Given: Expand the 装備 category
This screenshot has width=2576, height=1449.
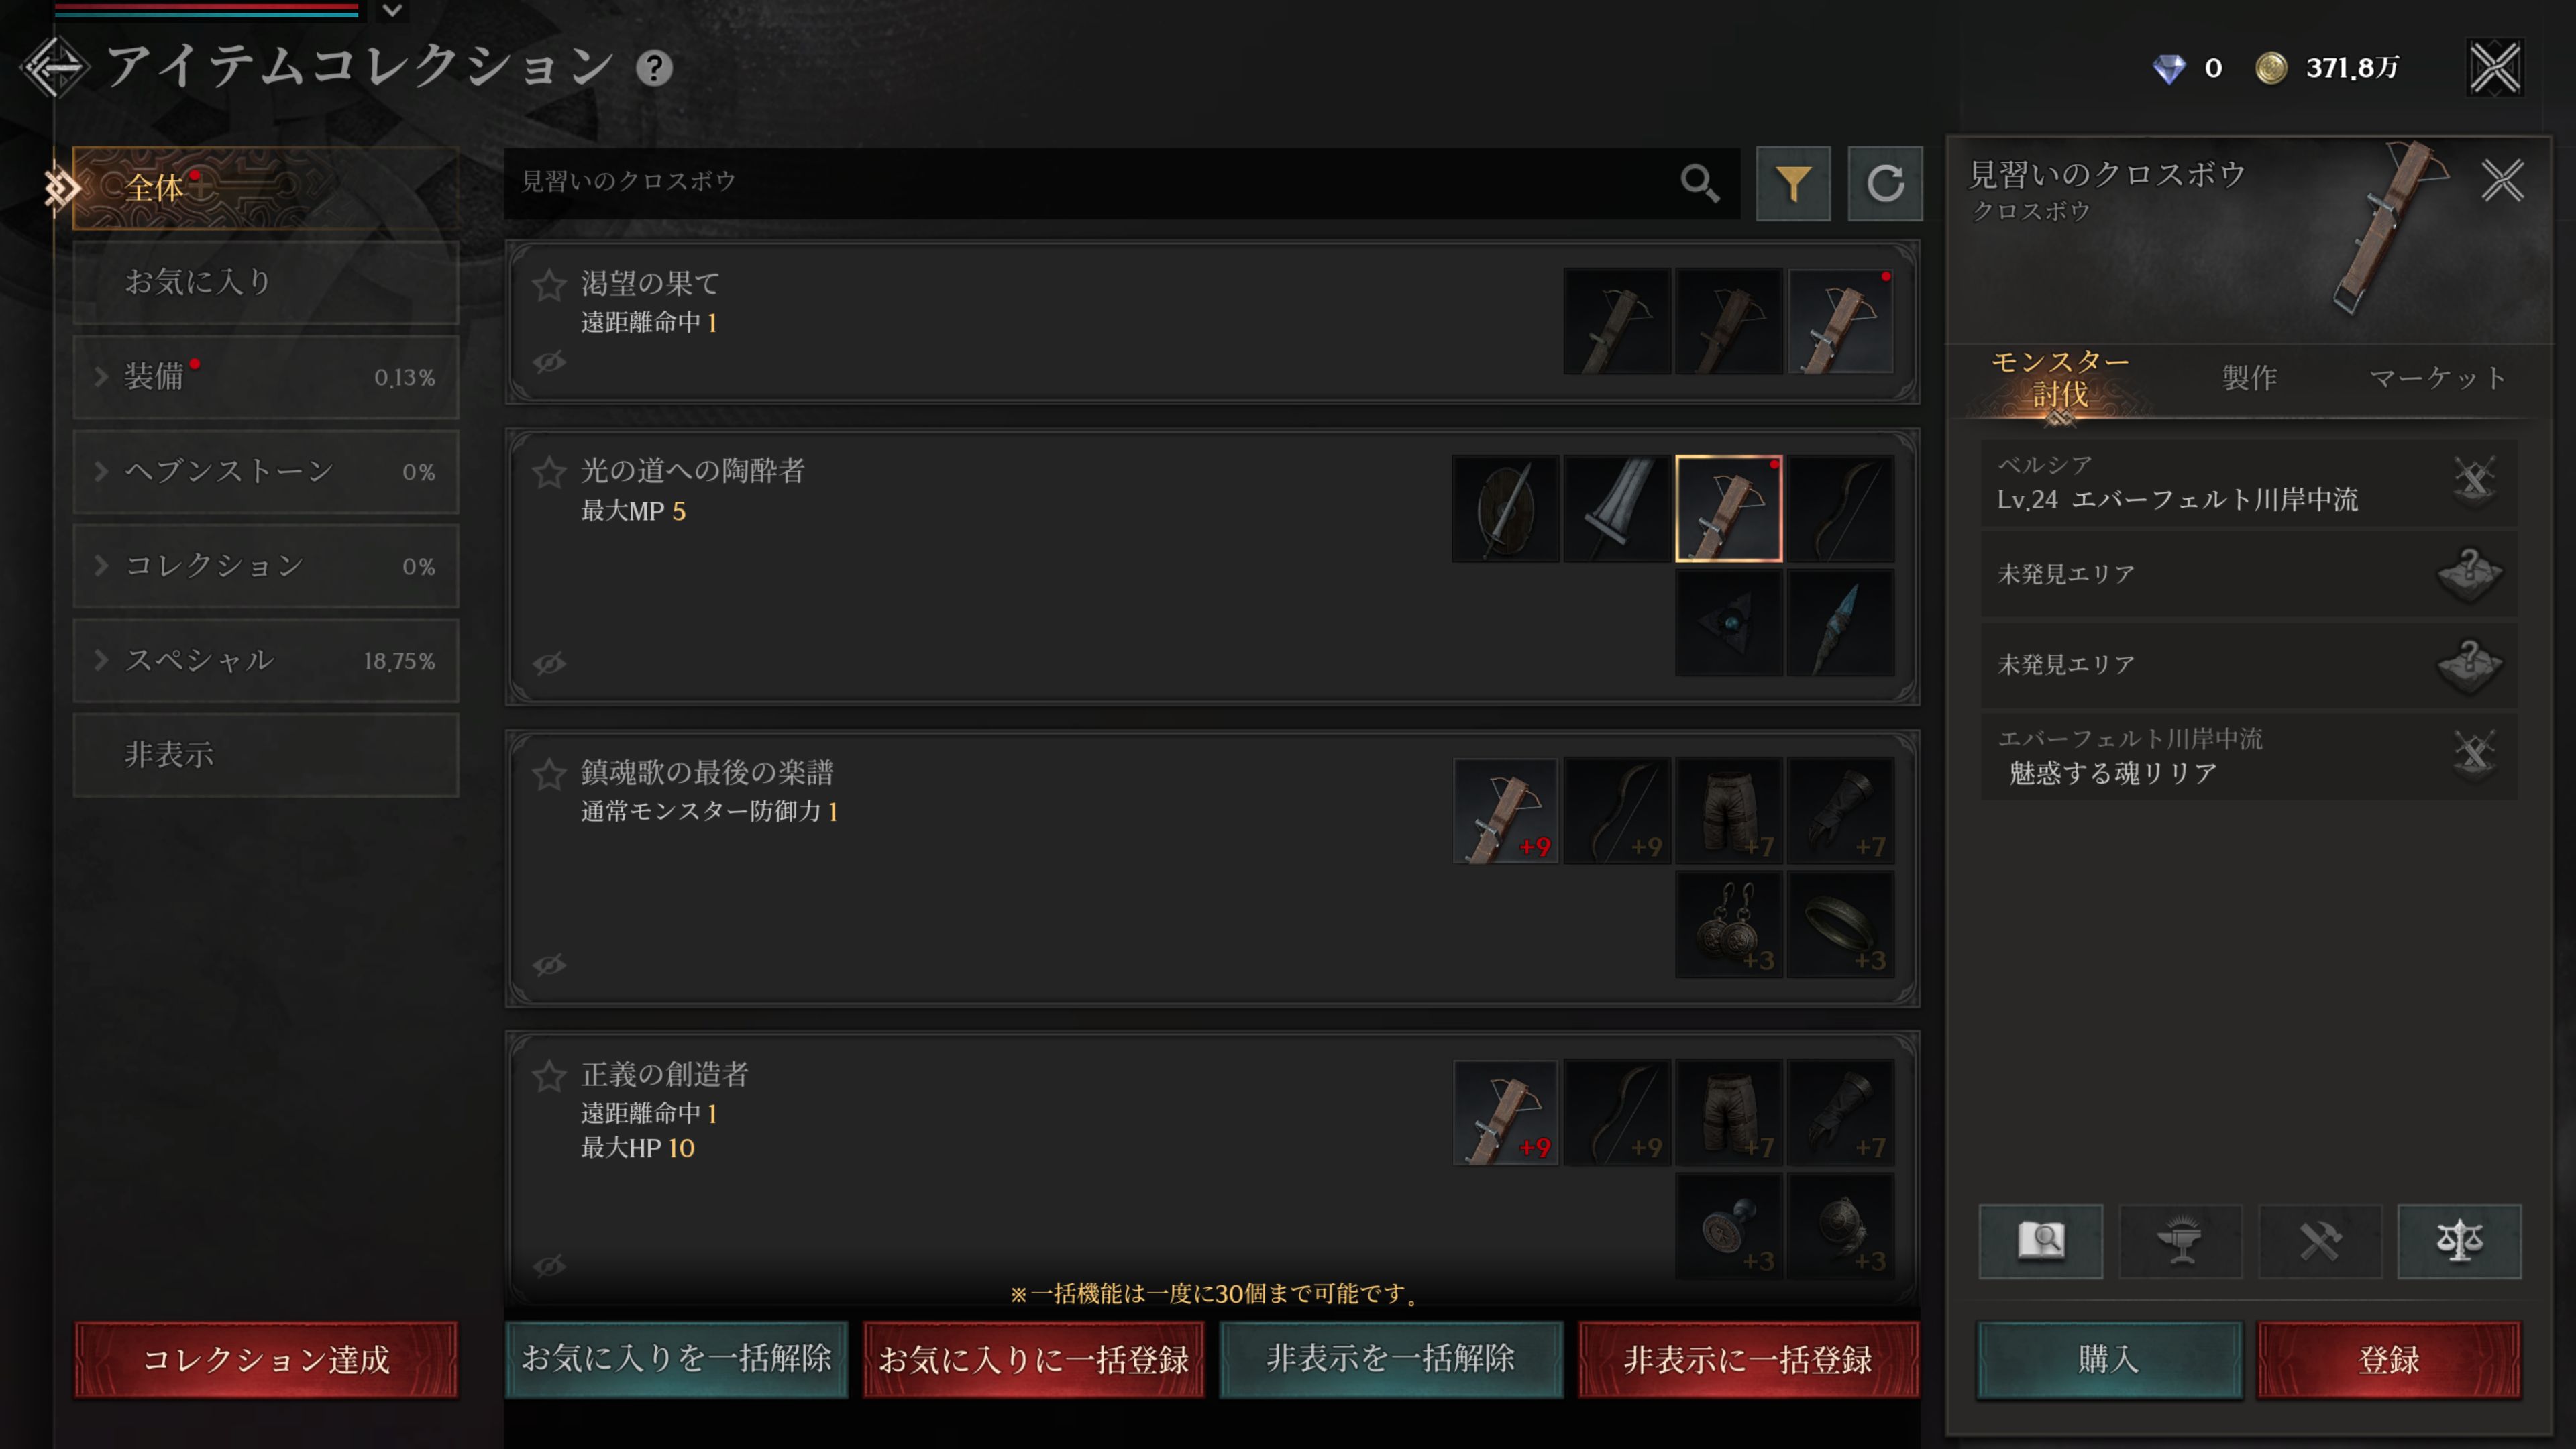Looking at the screenshot, I should coord(266,377).
